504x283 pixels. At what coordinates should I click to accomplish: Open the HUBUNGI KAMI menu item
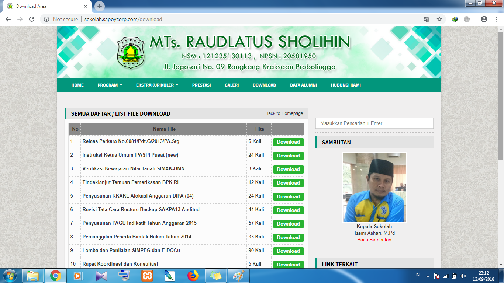(x=346, y=85)
